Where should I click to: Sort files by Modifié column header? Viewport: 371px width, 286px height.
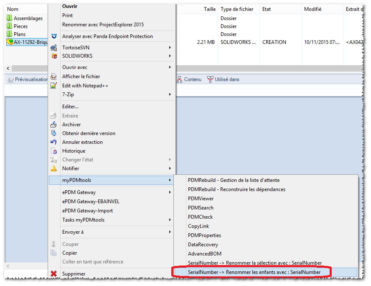pyautogui.click(x=313, y=9)
